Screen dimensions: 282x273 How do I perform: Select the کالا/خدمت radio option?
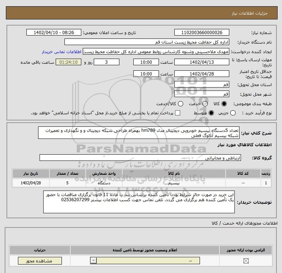pos(181,104)
